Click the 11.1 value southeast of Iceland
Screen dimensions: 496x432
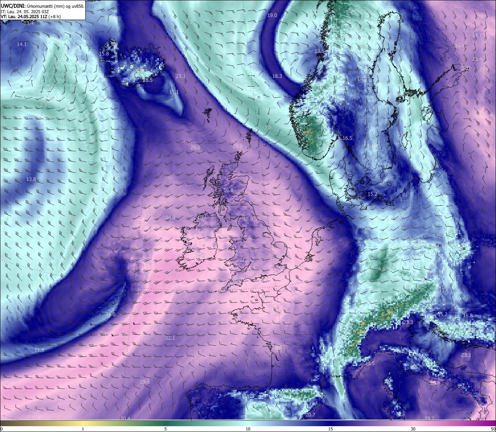174,92
